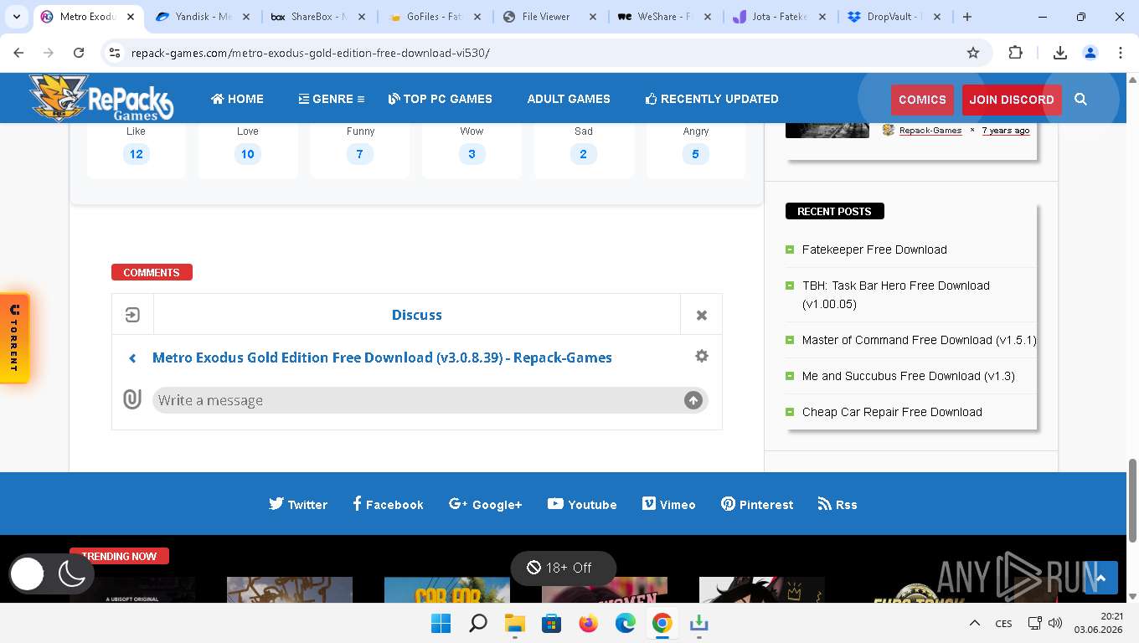
Task: Switch to the ShareBox browser tab
Action: 318,16
